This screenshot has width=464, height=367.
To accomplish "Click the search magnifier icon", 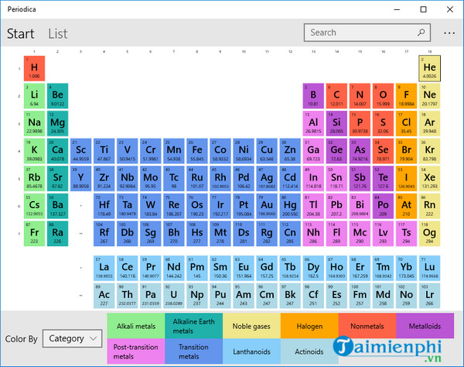I will tap(421, 33).
